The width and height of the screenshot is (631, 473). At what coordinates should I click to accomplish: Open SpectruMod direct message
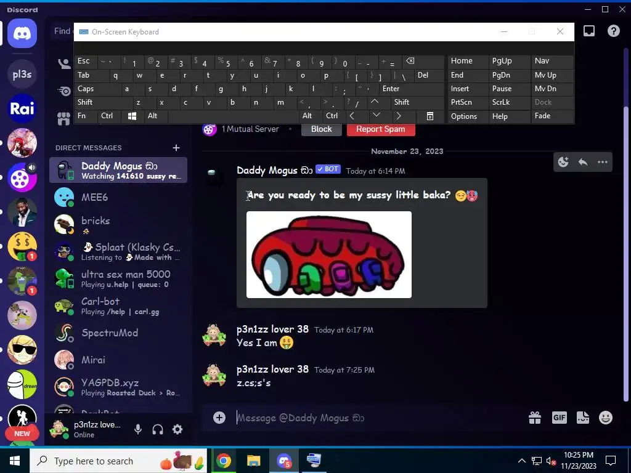(x=118, y=333)
